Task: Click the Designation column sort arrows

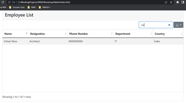Action: pyautogui.click(x=66, y=34)
